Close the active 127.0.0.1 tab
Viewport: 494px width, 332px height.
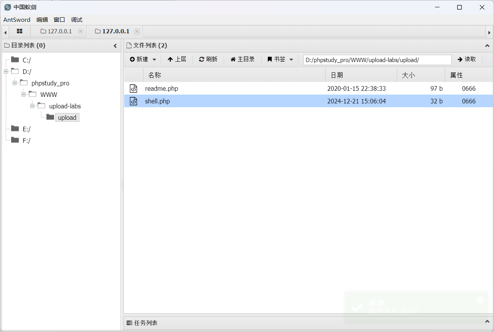(x=137, y=31)
